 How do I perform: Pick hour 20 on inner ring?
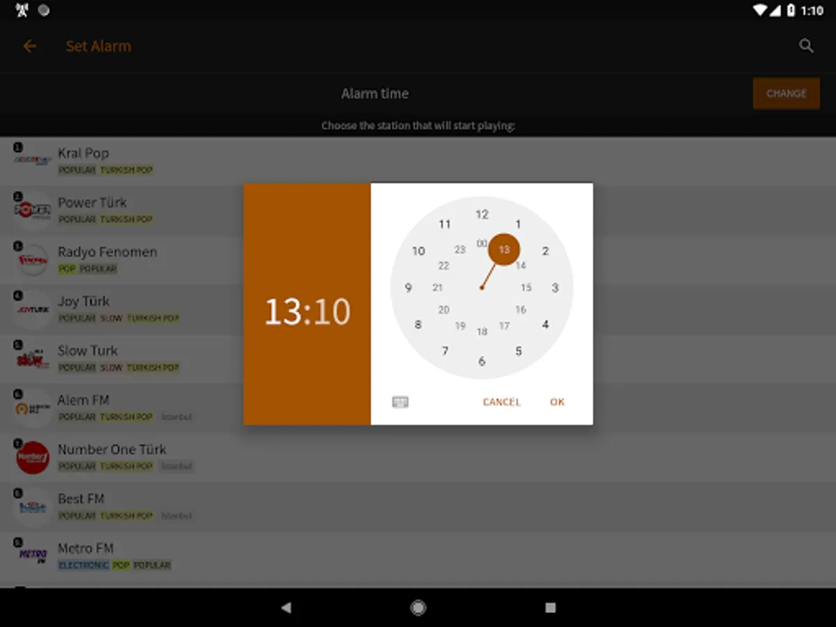pos(444,309)
